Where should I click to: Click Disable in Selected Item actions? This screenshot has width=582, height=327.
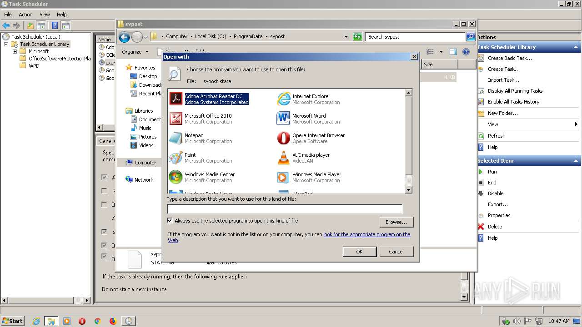coord(496,193)
